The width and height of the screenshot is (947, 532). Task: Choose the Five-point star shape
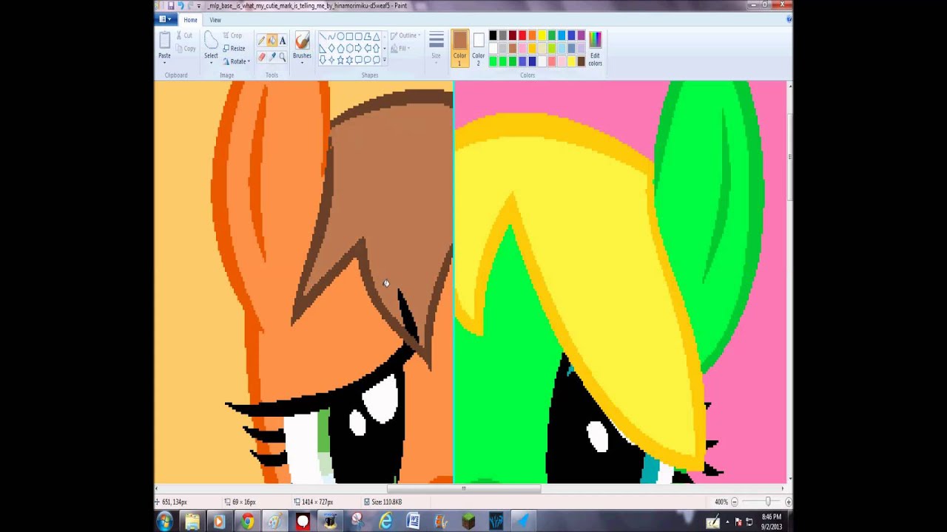click(340, 60)
